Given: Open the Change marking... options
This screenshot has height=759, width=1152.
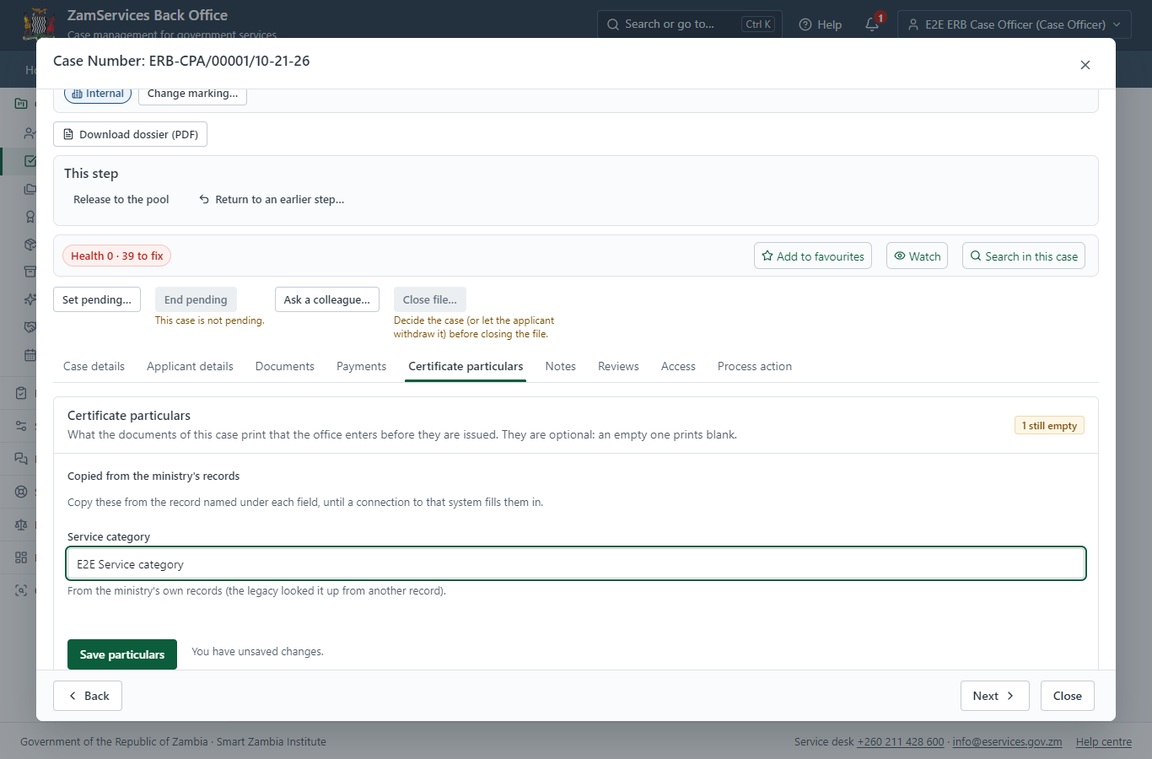Looking at the screenshot, I should (192, 94).
